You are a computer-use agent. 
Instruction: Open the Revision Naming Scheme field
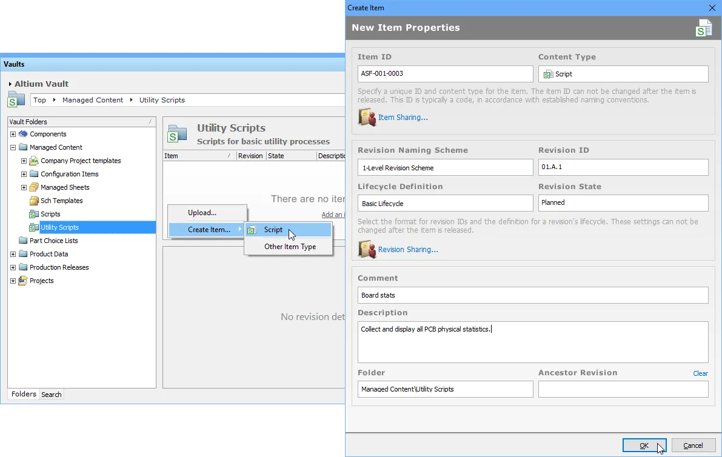[446, 167]
